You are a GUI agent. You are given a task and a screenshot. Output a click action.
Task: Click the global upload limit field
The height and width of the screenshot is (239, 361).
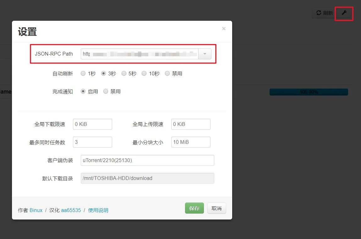coord(191,124)
